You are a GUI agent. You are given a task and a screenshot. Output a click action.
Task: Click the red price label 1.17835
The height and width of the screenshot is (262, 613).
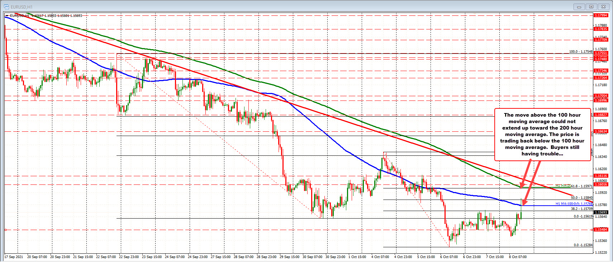[x=601, y=29]
